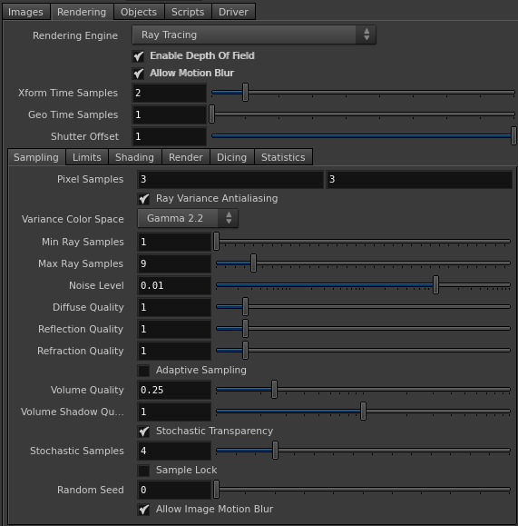Click the Geo Time Samples slider handle
This screenshot has height=526, width=518.
[211, 114]
